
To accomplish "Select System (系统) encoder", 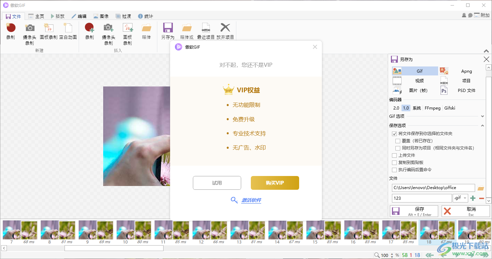I will (x=417, y=108).
